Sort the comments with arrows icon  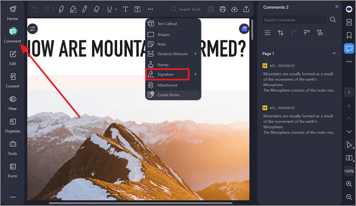pyautogui.click(x=281, y=33)
